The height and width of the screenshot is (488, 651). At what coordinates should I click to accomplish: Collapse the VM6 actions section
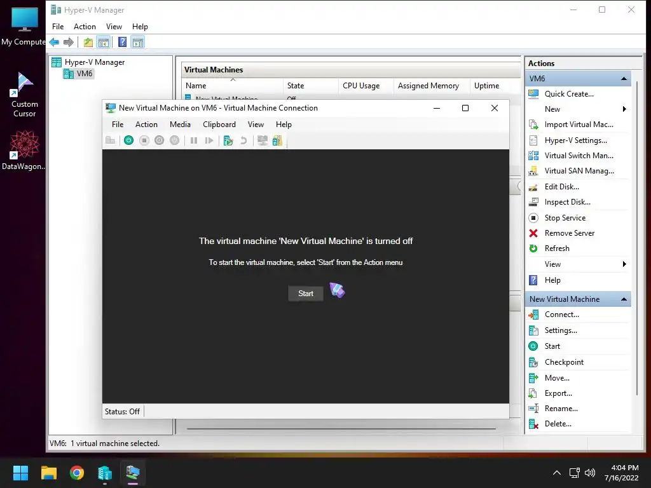[624, 78]
